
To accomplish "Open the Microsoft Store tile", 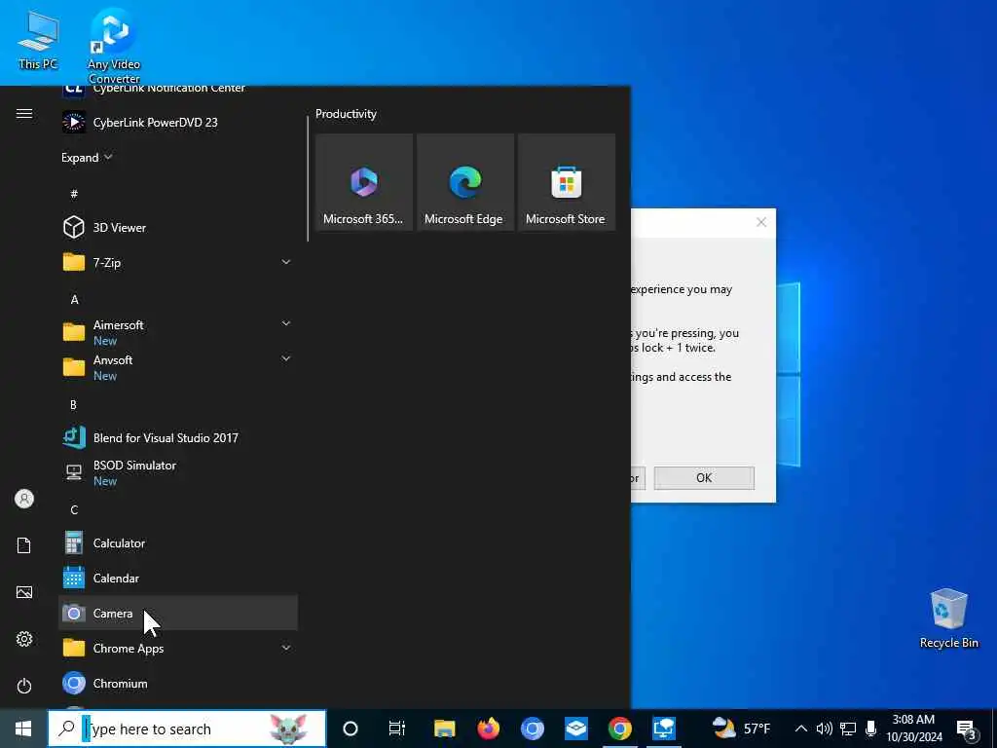I will tap(566, 182).
